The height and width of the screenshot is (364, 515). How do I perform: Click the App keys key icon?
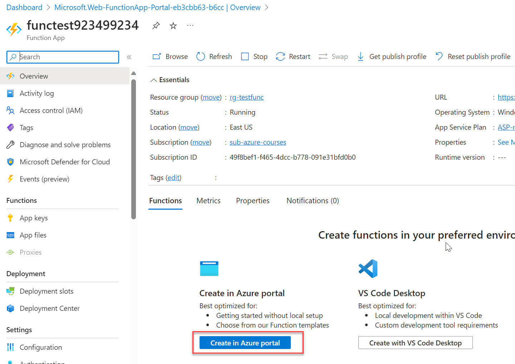point(10,218)
